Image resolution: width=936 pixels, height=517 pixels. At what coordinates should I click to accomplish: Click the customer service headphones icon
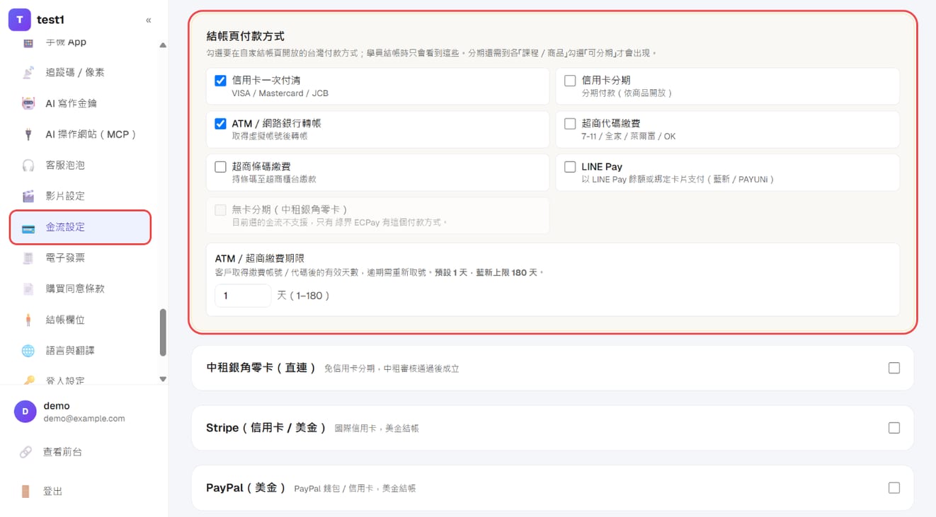[x=28, y=165]
